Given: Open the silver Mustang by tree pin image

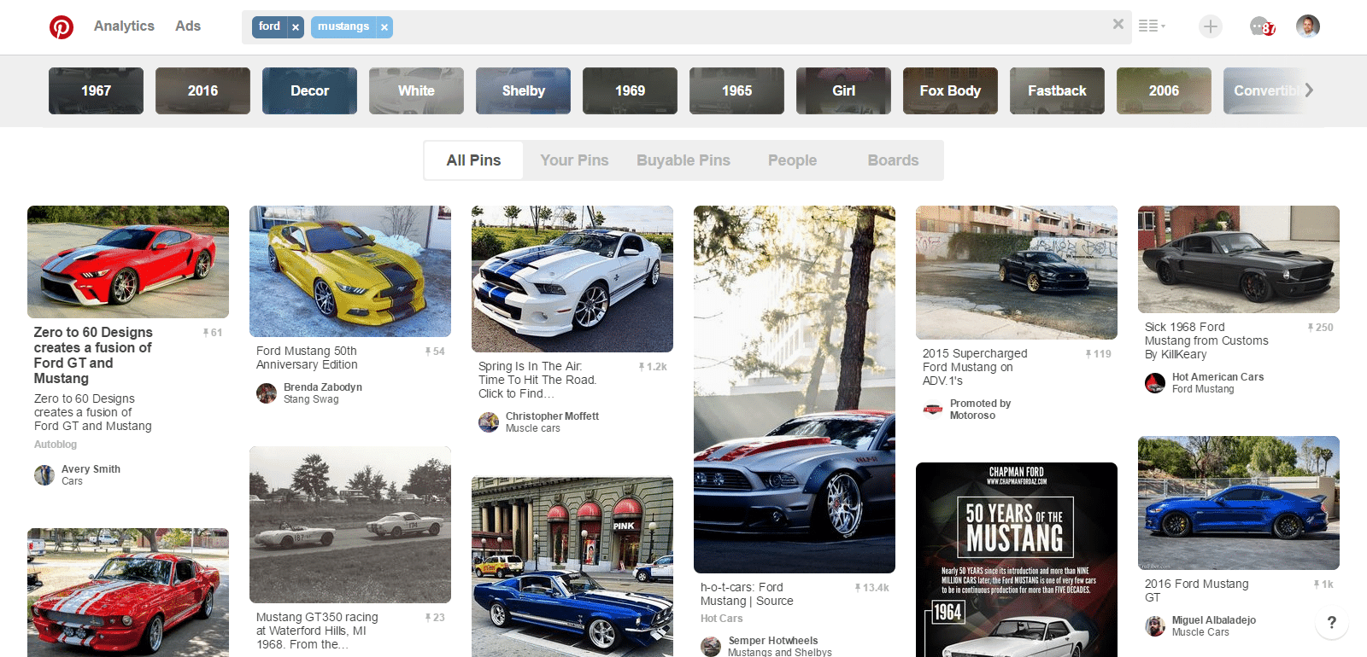Looking at the screenshot, I should coord(795,389).
